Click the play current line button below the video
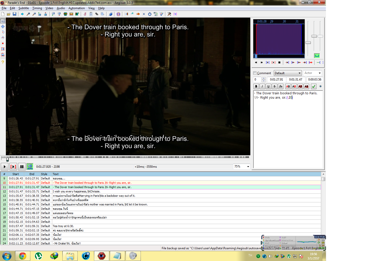 coord(13,167)
